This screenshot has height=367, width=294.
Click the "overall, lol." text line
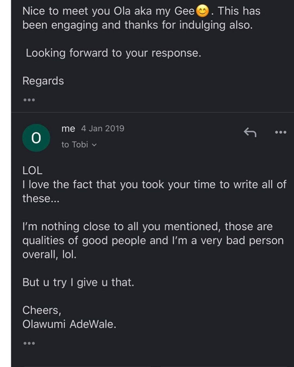click(49, 254)
